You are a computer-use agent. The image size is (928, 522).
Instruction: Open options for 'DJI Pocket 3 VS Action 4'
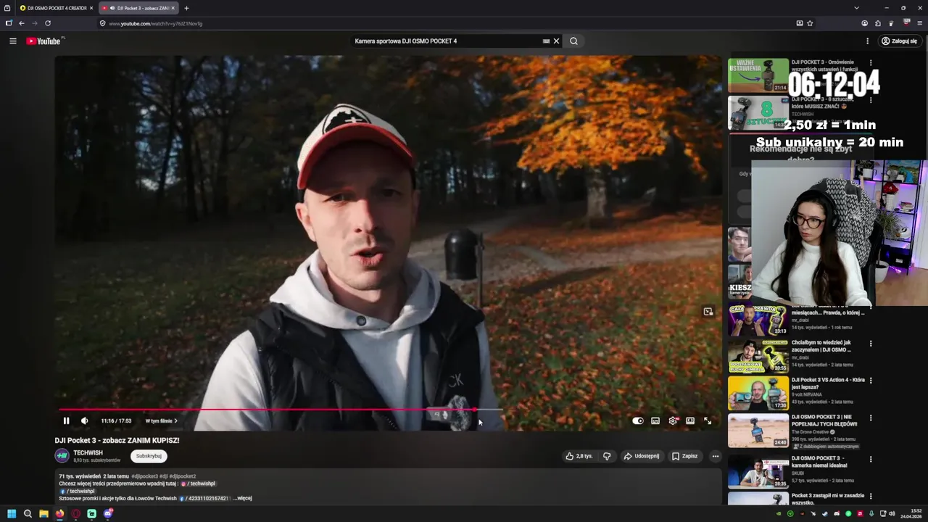coord(871,381)
